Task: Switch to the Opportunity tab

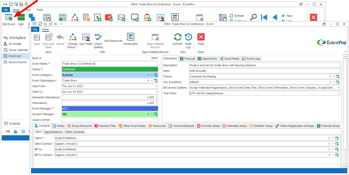Action: click(x=207, y=59)
